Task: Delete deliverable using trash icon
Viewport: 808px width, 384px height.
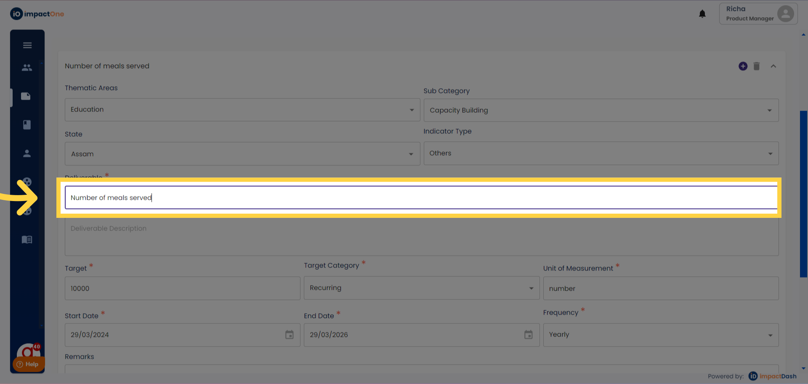Action: [x=756, y=66]
